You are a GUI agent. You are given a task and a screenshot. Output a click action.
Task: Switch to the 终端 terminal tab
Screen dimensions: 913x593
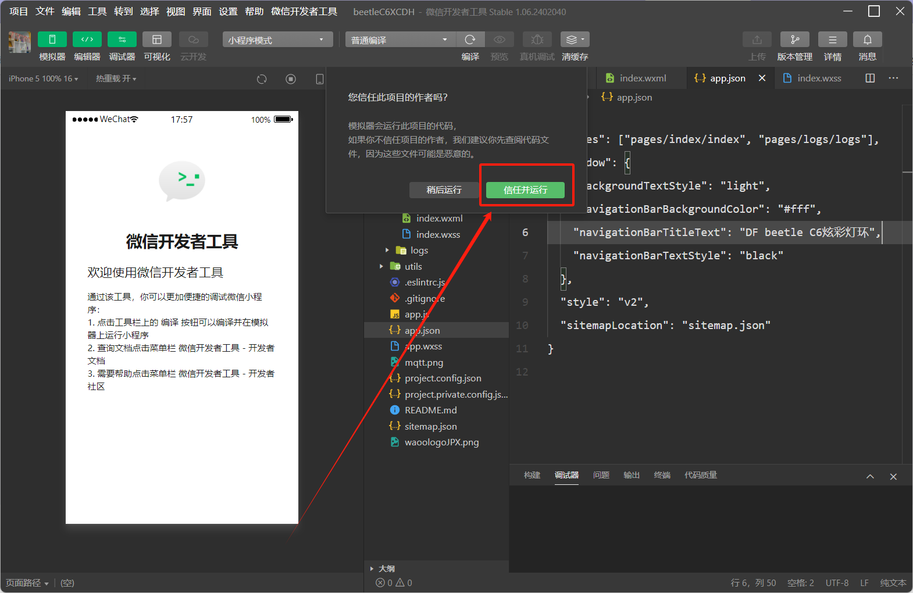pyautogui.click(x=662, y=475)
